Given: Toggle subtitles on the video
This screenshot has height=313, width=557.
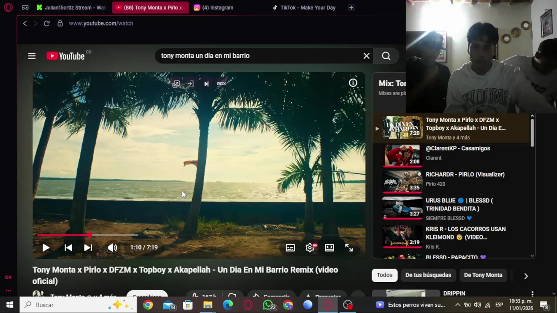Looking at the screenshot, I should pos(290,248).
